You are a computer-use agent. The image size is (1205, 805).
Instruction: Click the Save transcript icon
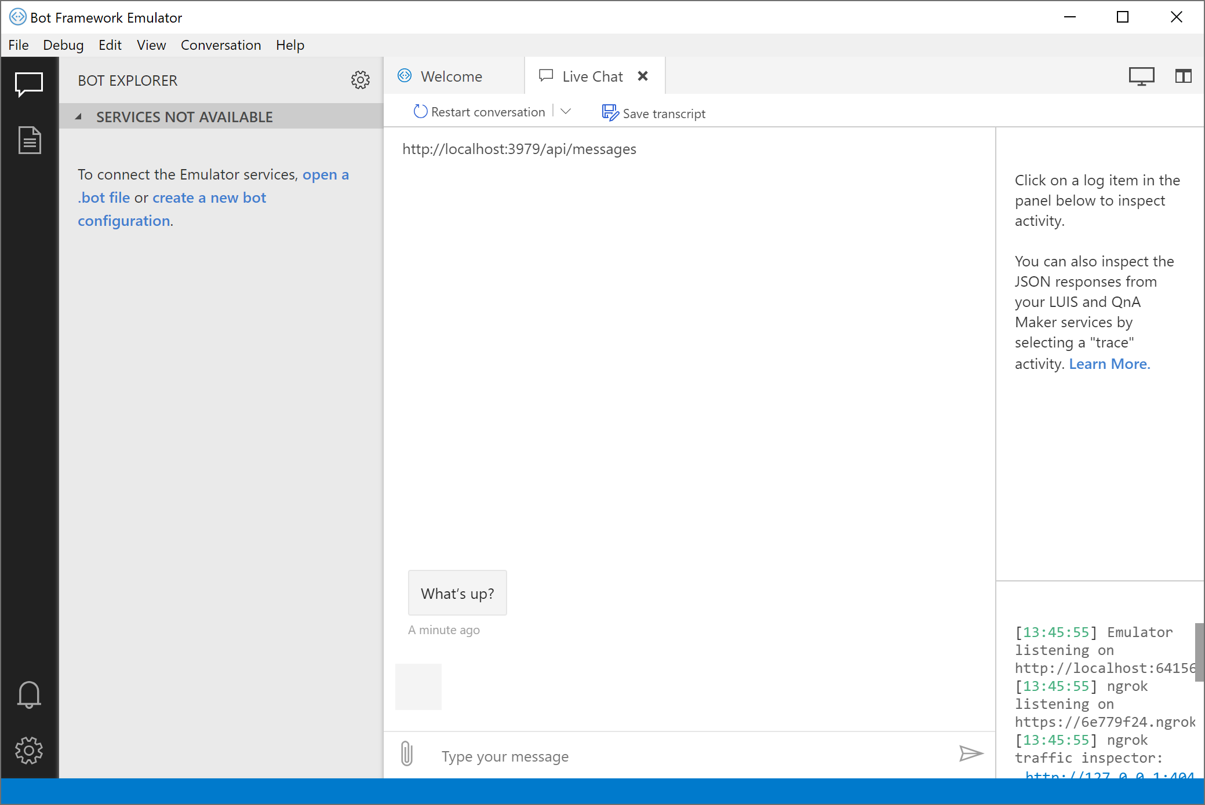pyautogui.click(x=610, y=112)
